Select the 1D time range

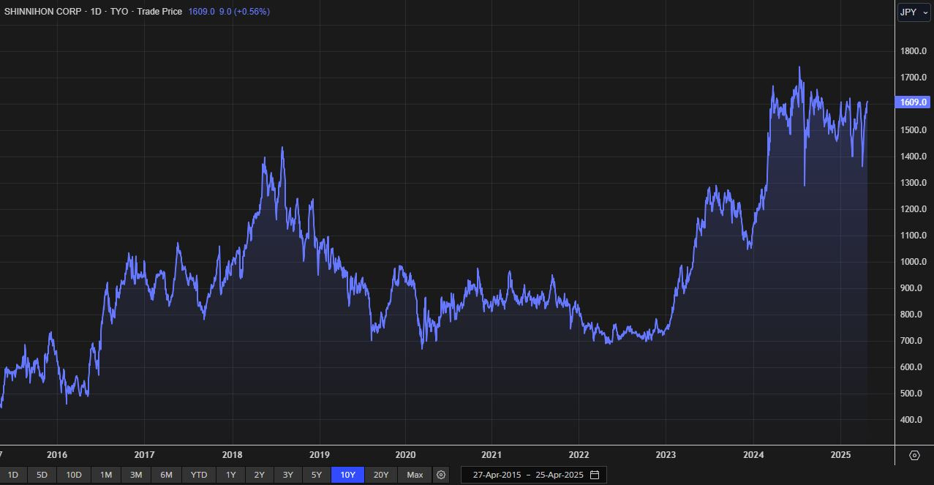coord(12,475)
